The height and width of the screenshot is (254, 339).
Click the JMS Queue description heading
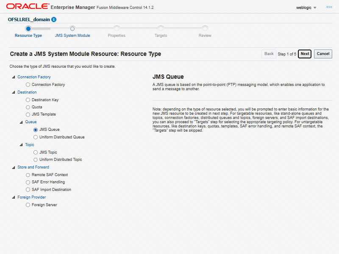(x=168, y=77)
